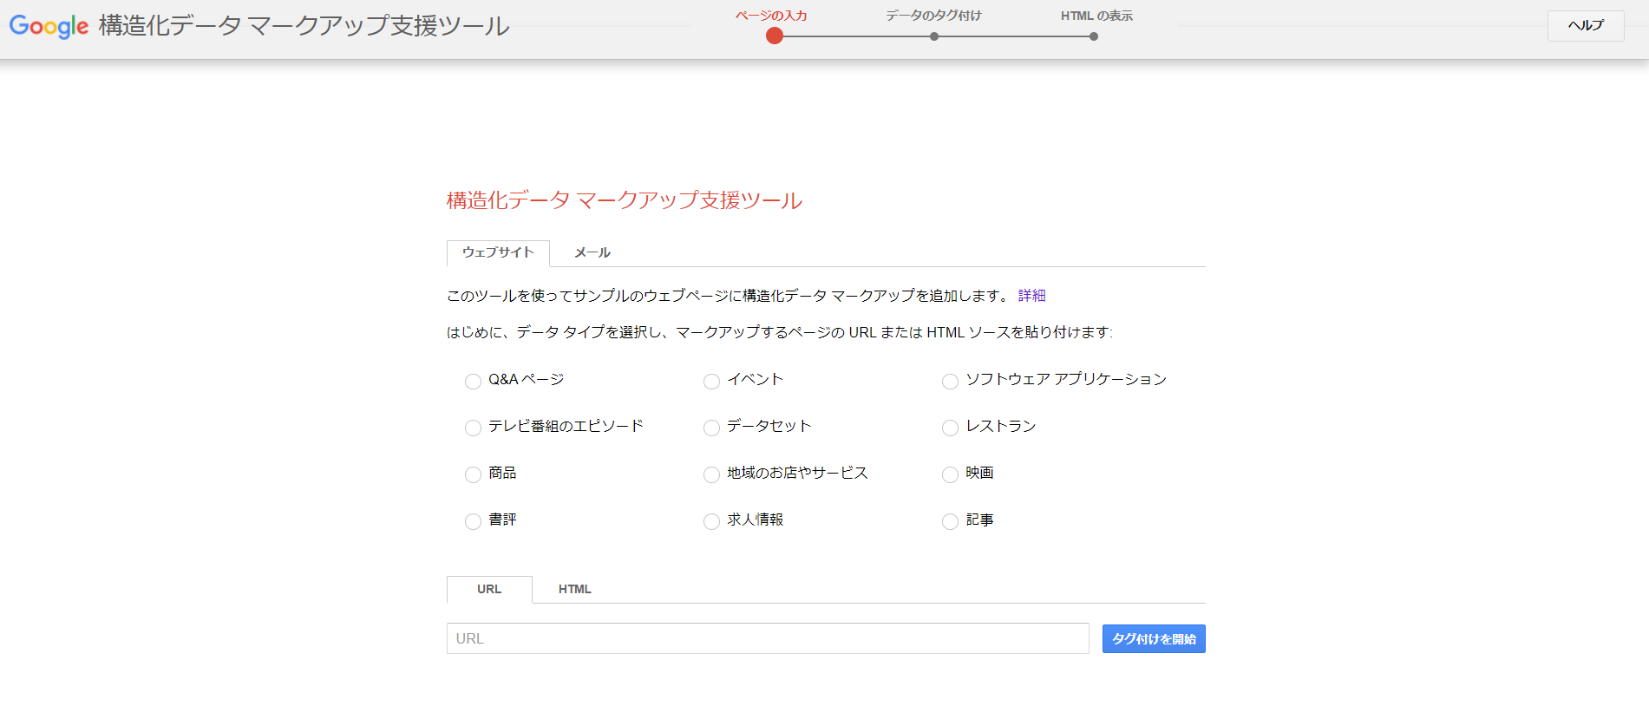Click the Google logo in header
This screenshot has height=706, width=1649.
pos(49,26)
